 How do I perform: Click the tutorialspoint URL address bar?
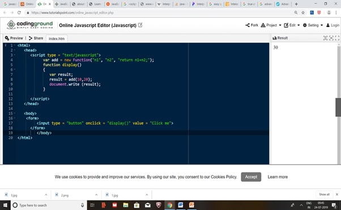[x=72, y=12]
